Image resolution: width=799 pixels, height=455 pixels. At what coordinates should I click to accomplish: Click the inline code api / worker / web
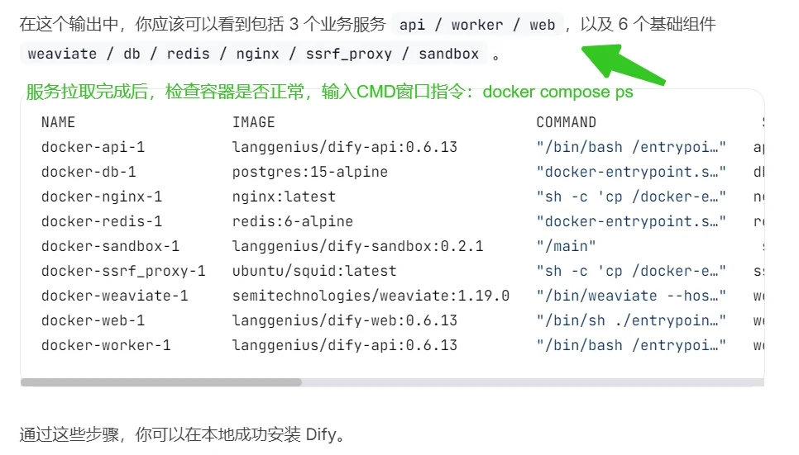[x=477, y=25]
